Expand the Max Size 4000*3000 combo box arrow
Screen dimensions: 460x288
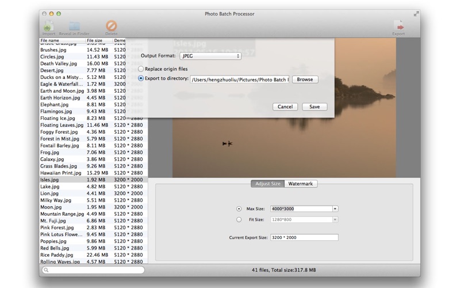pos(335,209)
